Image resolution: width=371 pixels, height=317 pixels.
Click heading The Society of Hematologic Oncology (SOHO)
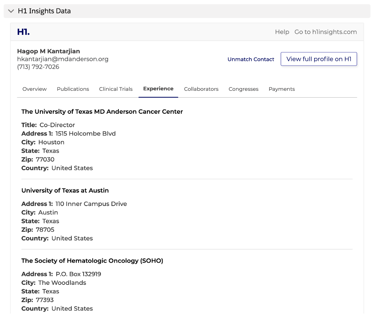tap(92, 261)
